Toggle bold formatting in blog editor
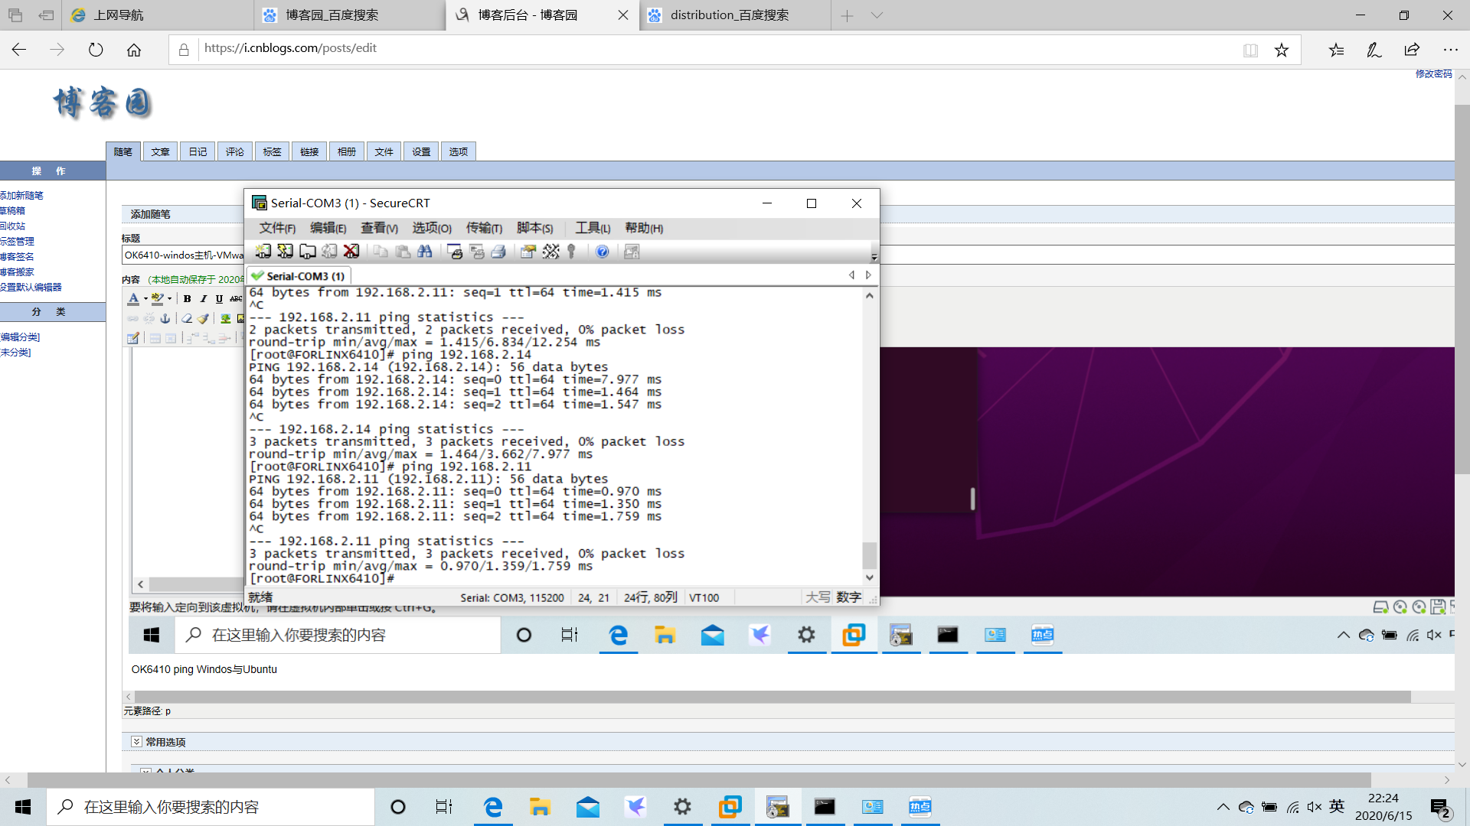The height and width of the screenshot is (826, 1470). click(187, 299)
